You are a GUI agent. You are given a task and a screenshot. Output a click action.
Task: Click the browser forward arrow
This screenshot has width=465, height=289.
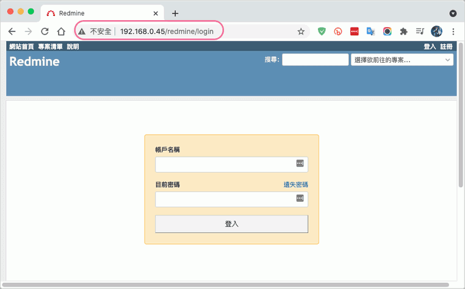click(28, 32)
